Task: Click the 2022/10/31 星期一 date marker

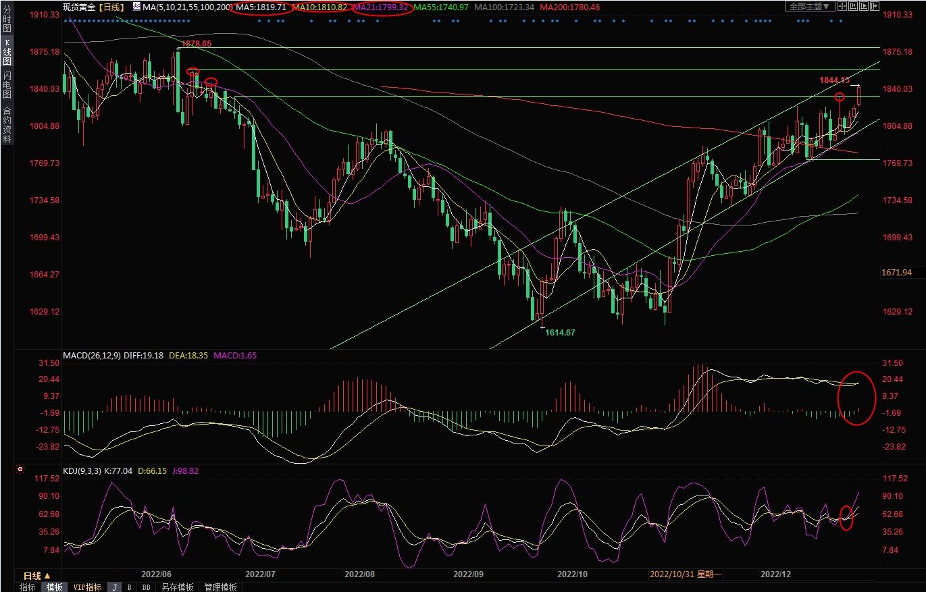Action: (686, 574)
